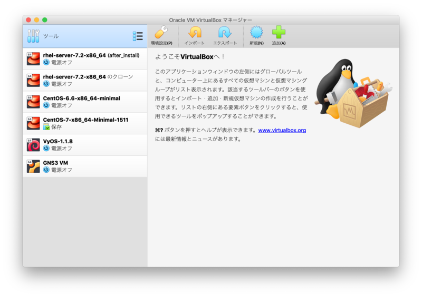Click the Debian swirl icon for VyOS
This screenshot has width=422, height=297.
pyautogui.click(x=33, y=145)
